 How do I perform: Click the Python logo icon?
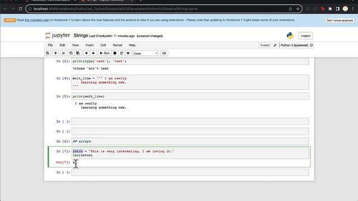(290, 36)
